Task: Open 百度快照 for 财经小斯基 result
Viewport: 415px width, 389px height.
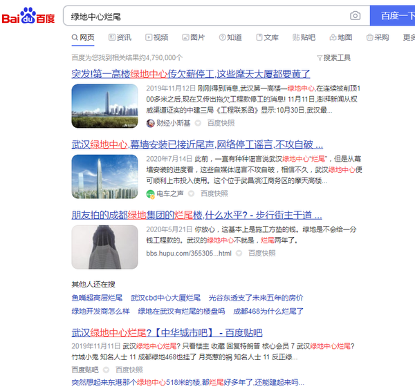Action: (x=221, y=123)
